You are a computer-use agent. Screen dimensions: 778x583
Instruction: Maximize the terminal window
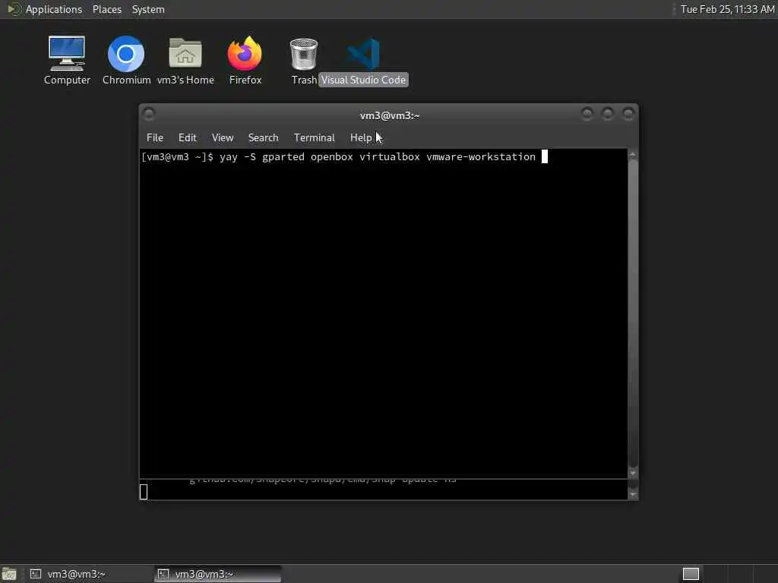(x=607, y=114)
